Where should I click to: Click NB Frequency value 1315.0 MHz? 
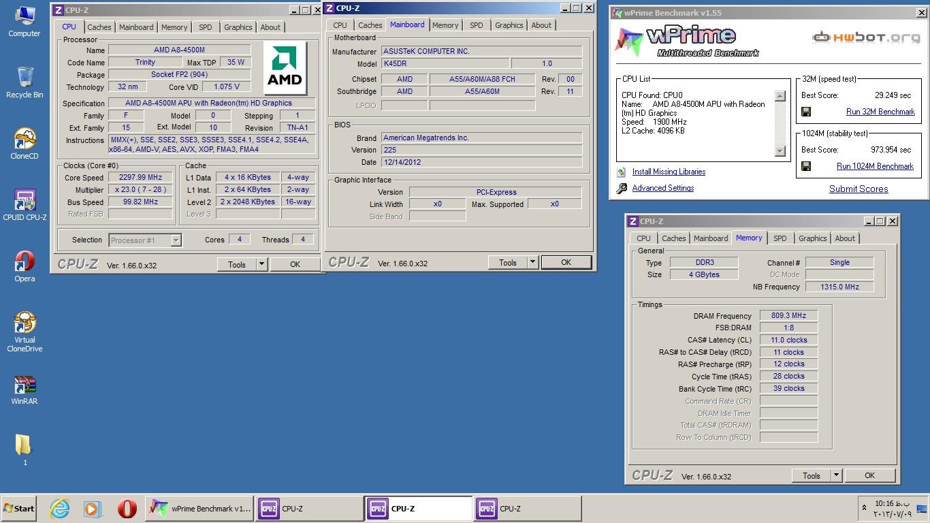(x=839, y=287)
